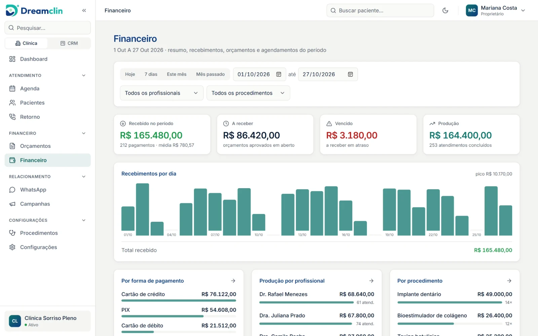Open the Campanhas page
The height and width of the screenshot is (336, 538).
47,204
